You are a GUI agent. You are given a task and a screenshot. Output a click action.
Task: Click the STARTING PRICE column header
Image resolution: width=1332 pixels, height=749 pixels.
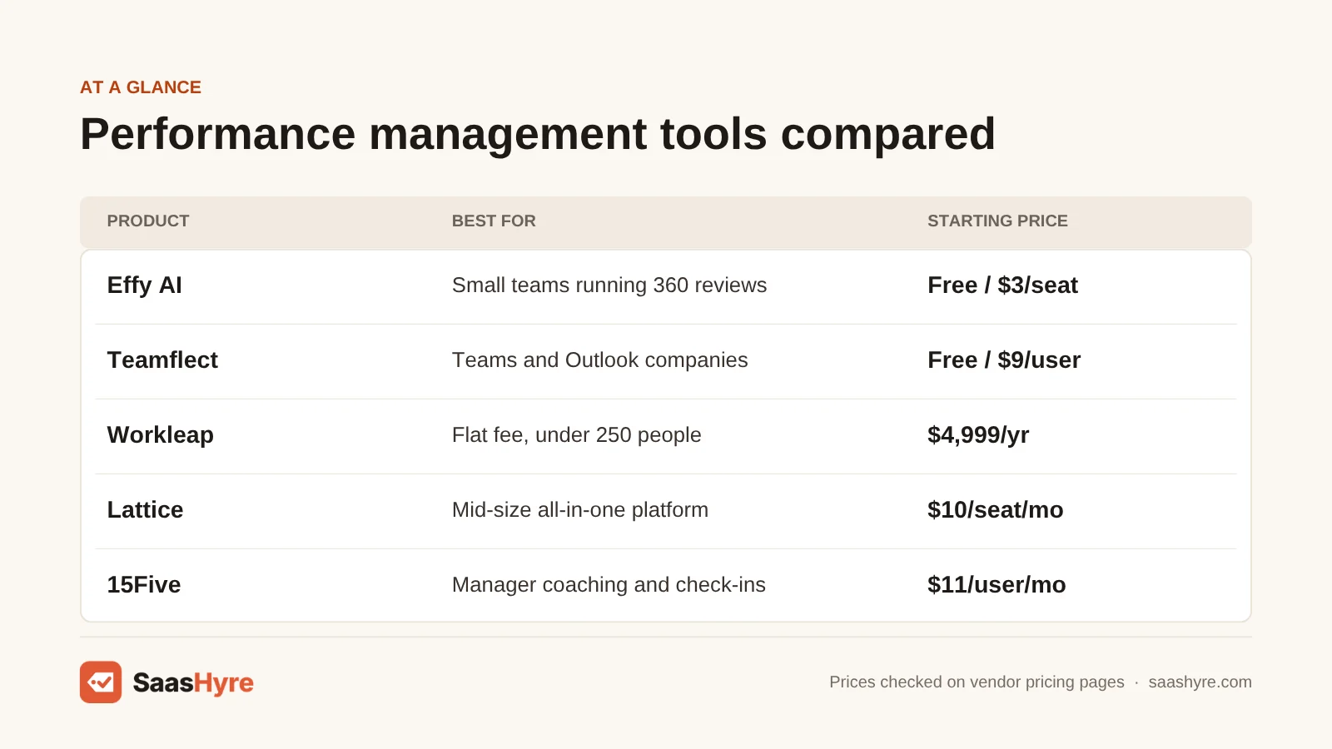tap(997, 221)
